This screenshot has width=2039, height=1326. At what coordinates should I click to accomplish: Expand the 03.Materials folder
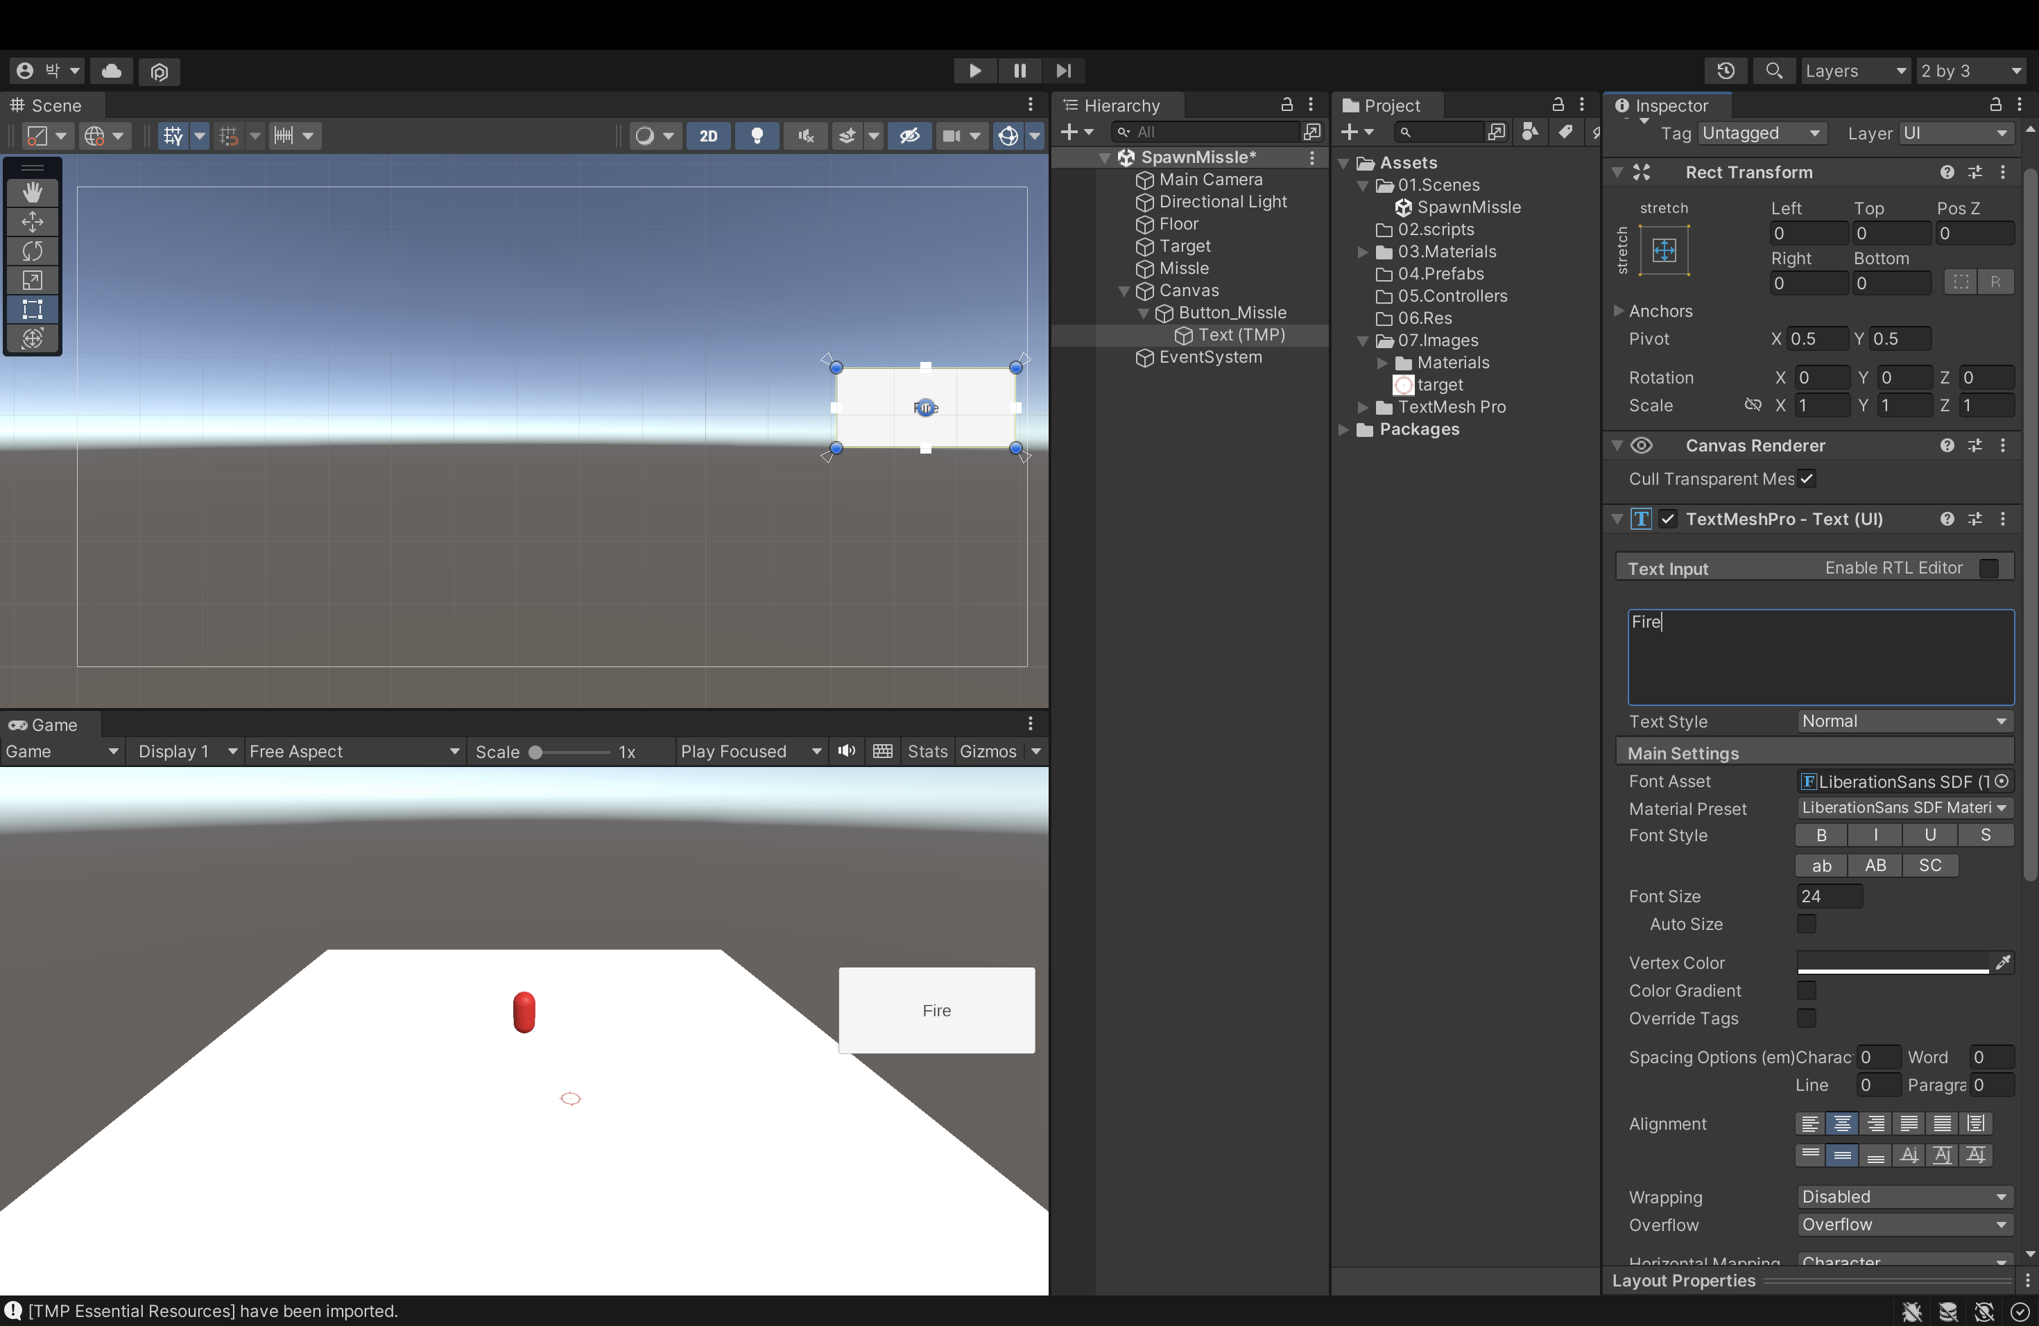coord(1363,252)
